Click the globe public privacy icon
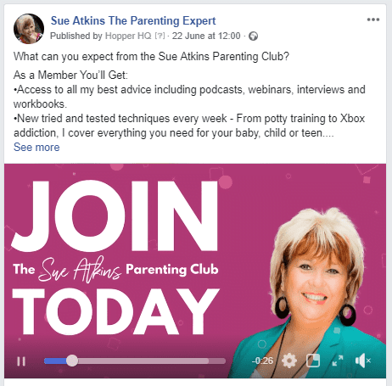The height and width of the screenshot is (386, 392). [253, 36]
